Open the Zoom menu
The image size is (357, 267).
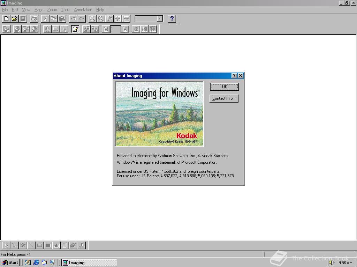[52, 10]
